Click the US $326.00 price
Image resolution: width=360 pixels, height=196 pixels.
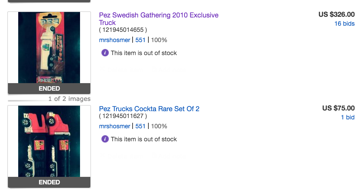click(336, 14)
